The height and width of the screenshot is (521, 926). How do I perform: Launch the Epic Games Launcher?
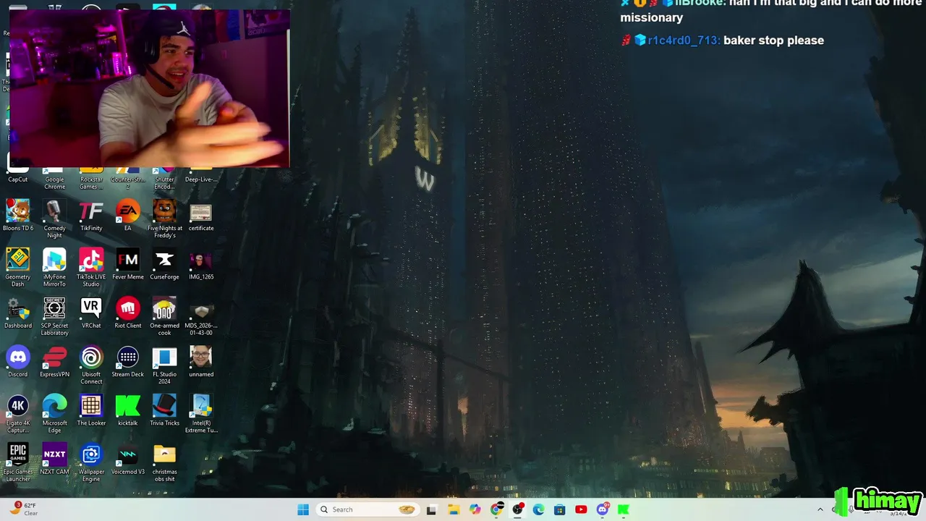[x=18, y=454]
